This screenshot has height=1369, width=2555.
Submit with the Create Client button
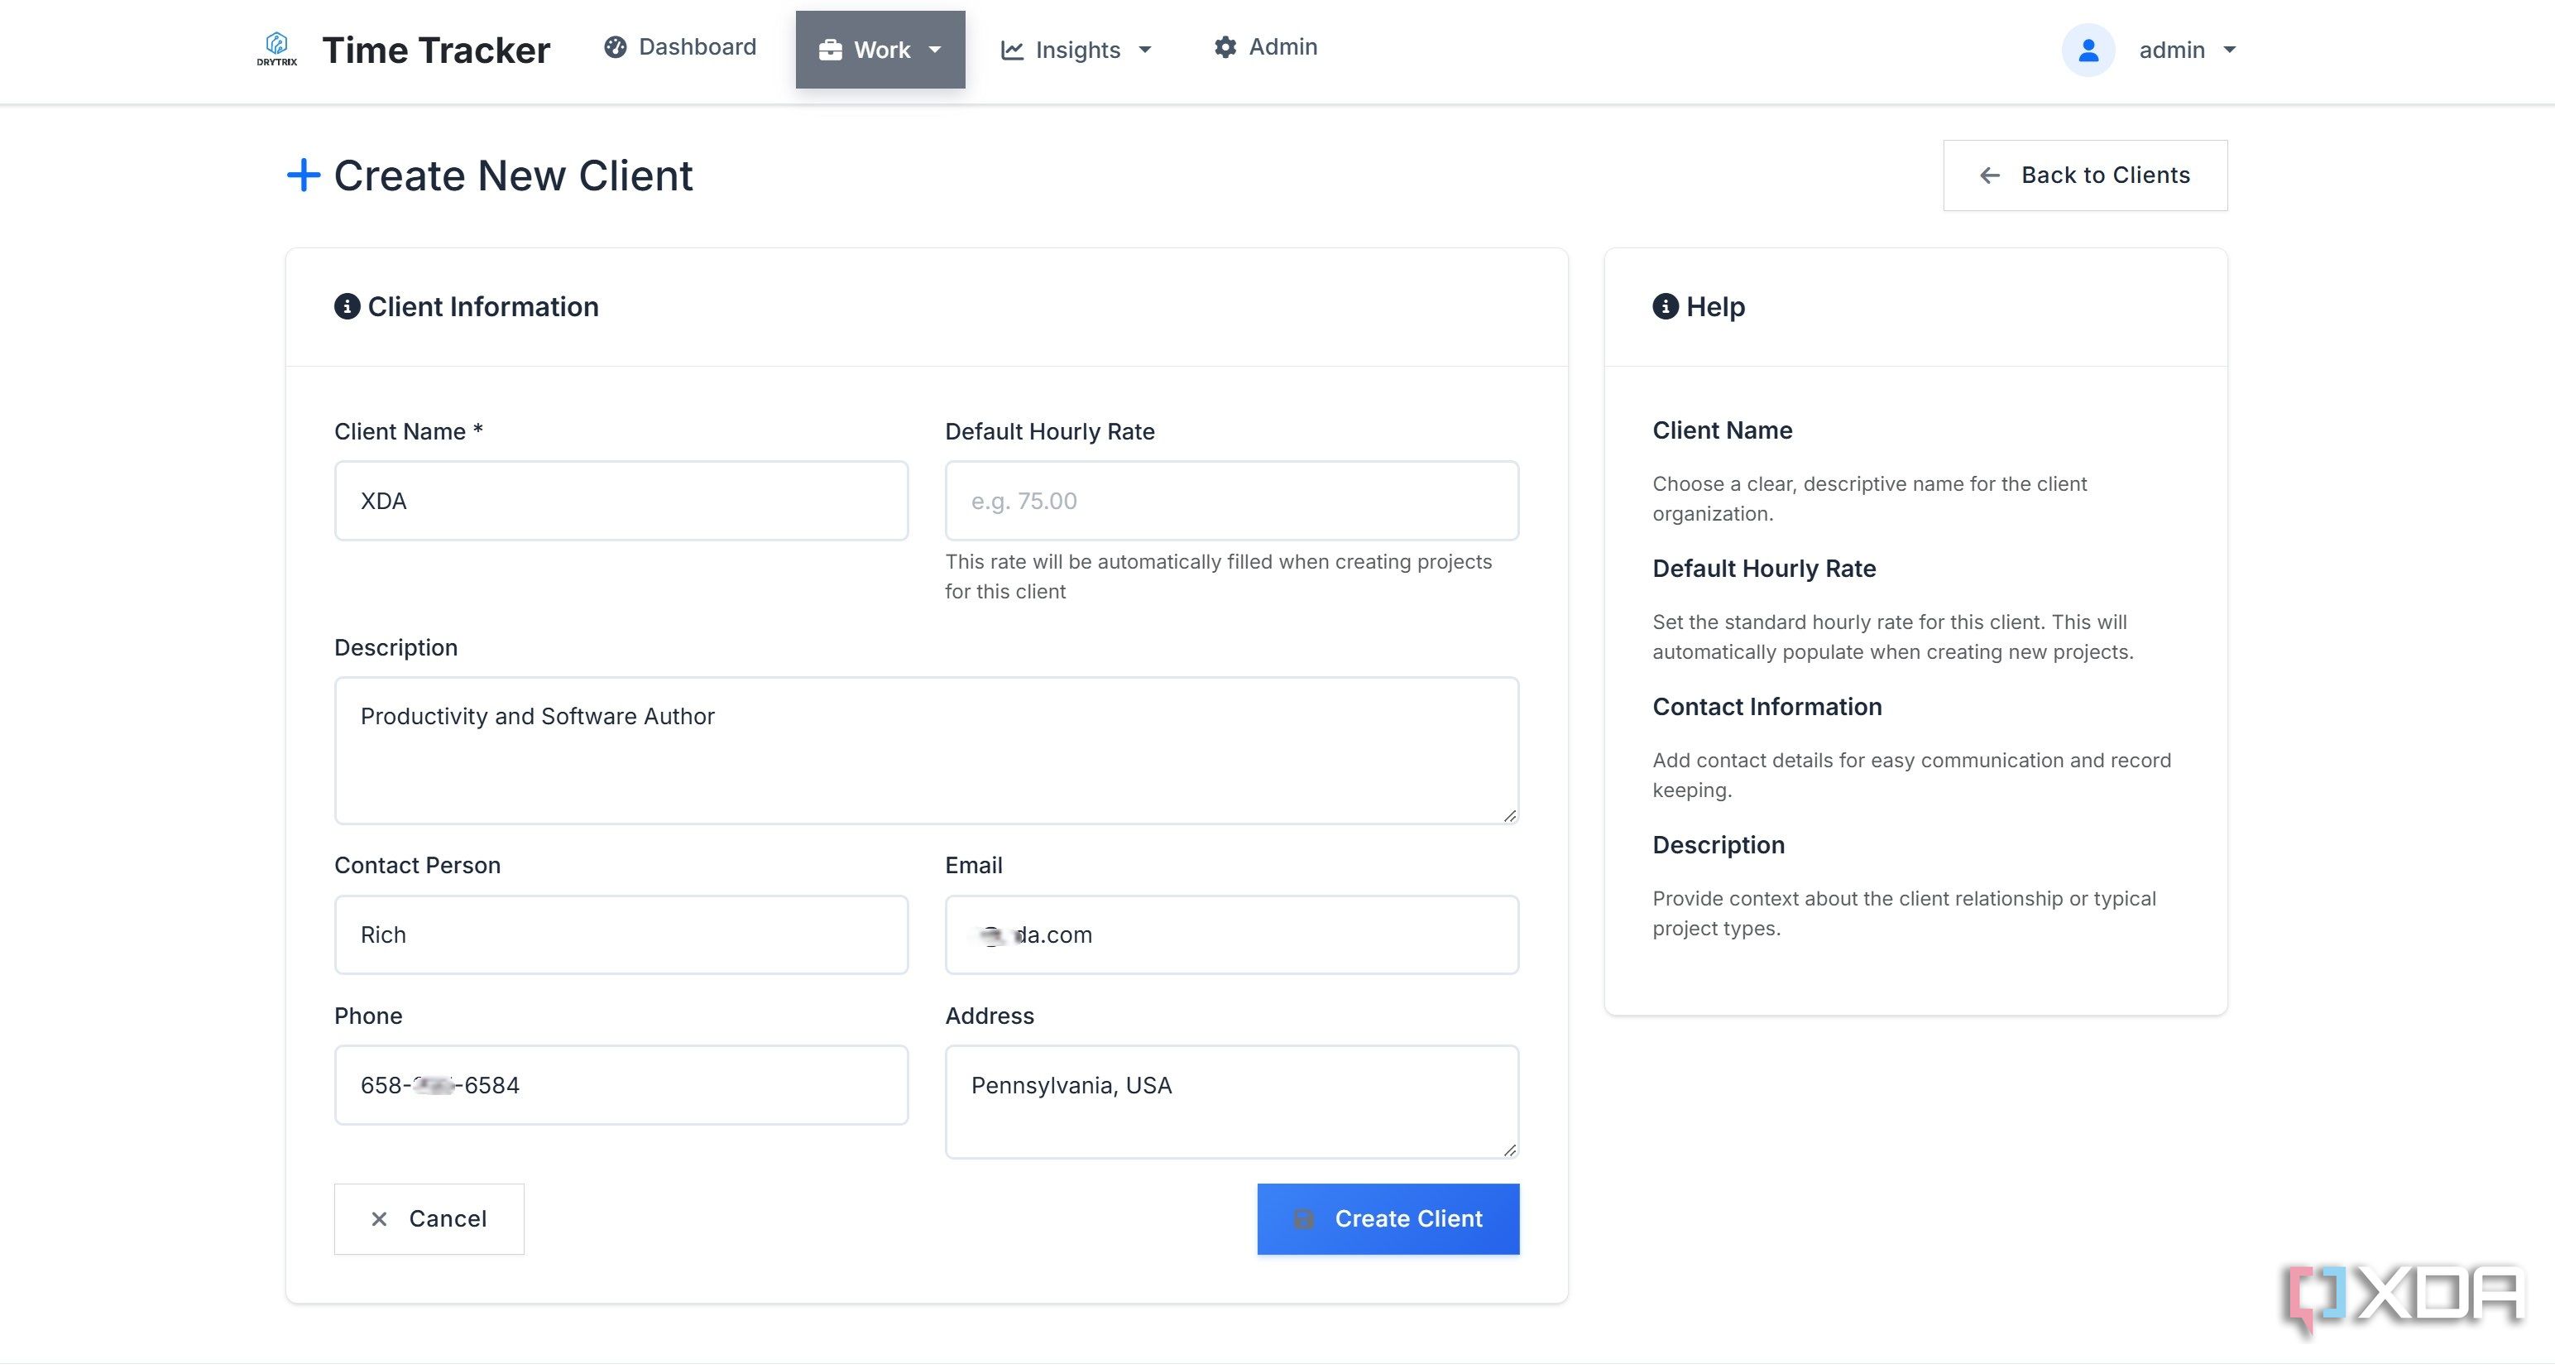tap(1388, 1219)
